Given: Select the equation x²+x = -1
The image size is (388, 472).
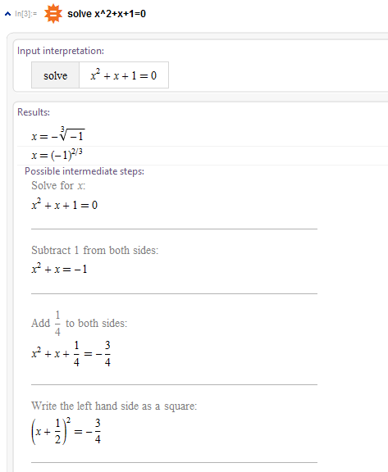Looking at the screenshot, I should pyautogui.click(x=59, y=268).
